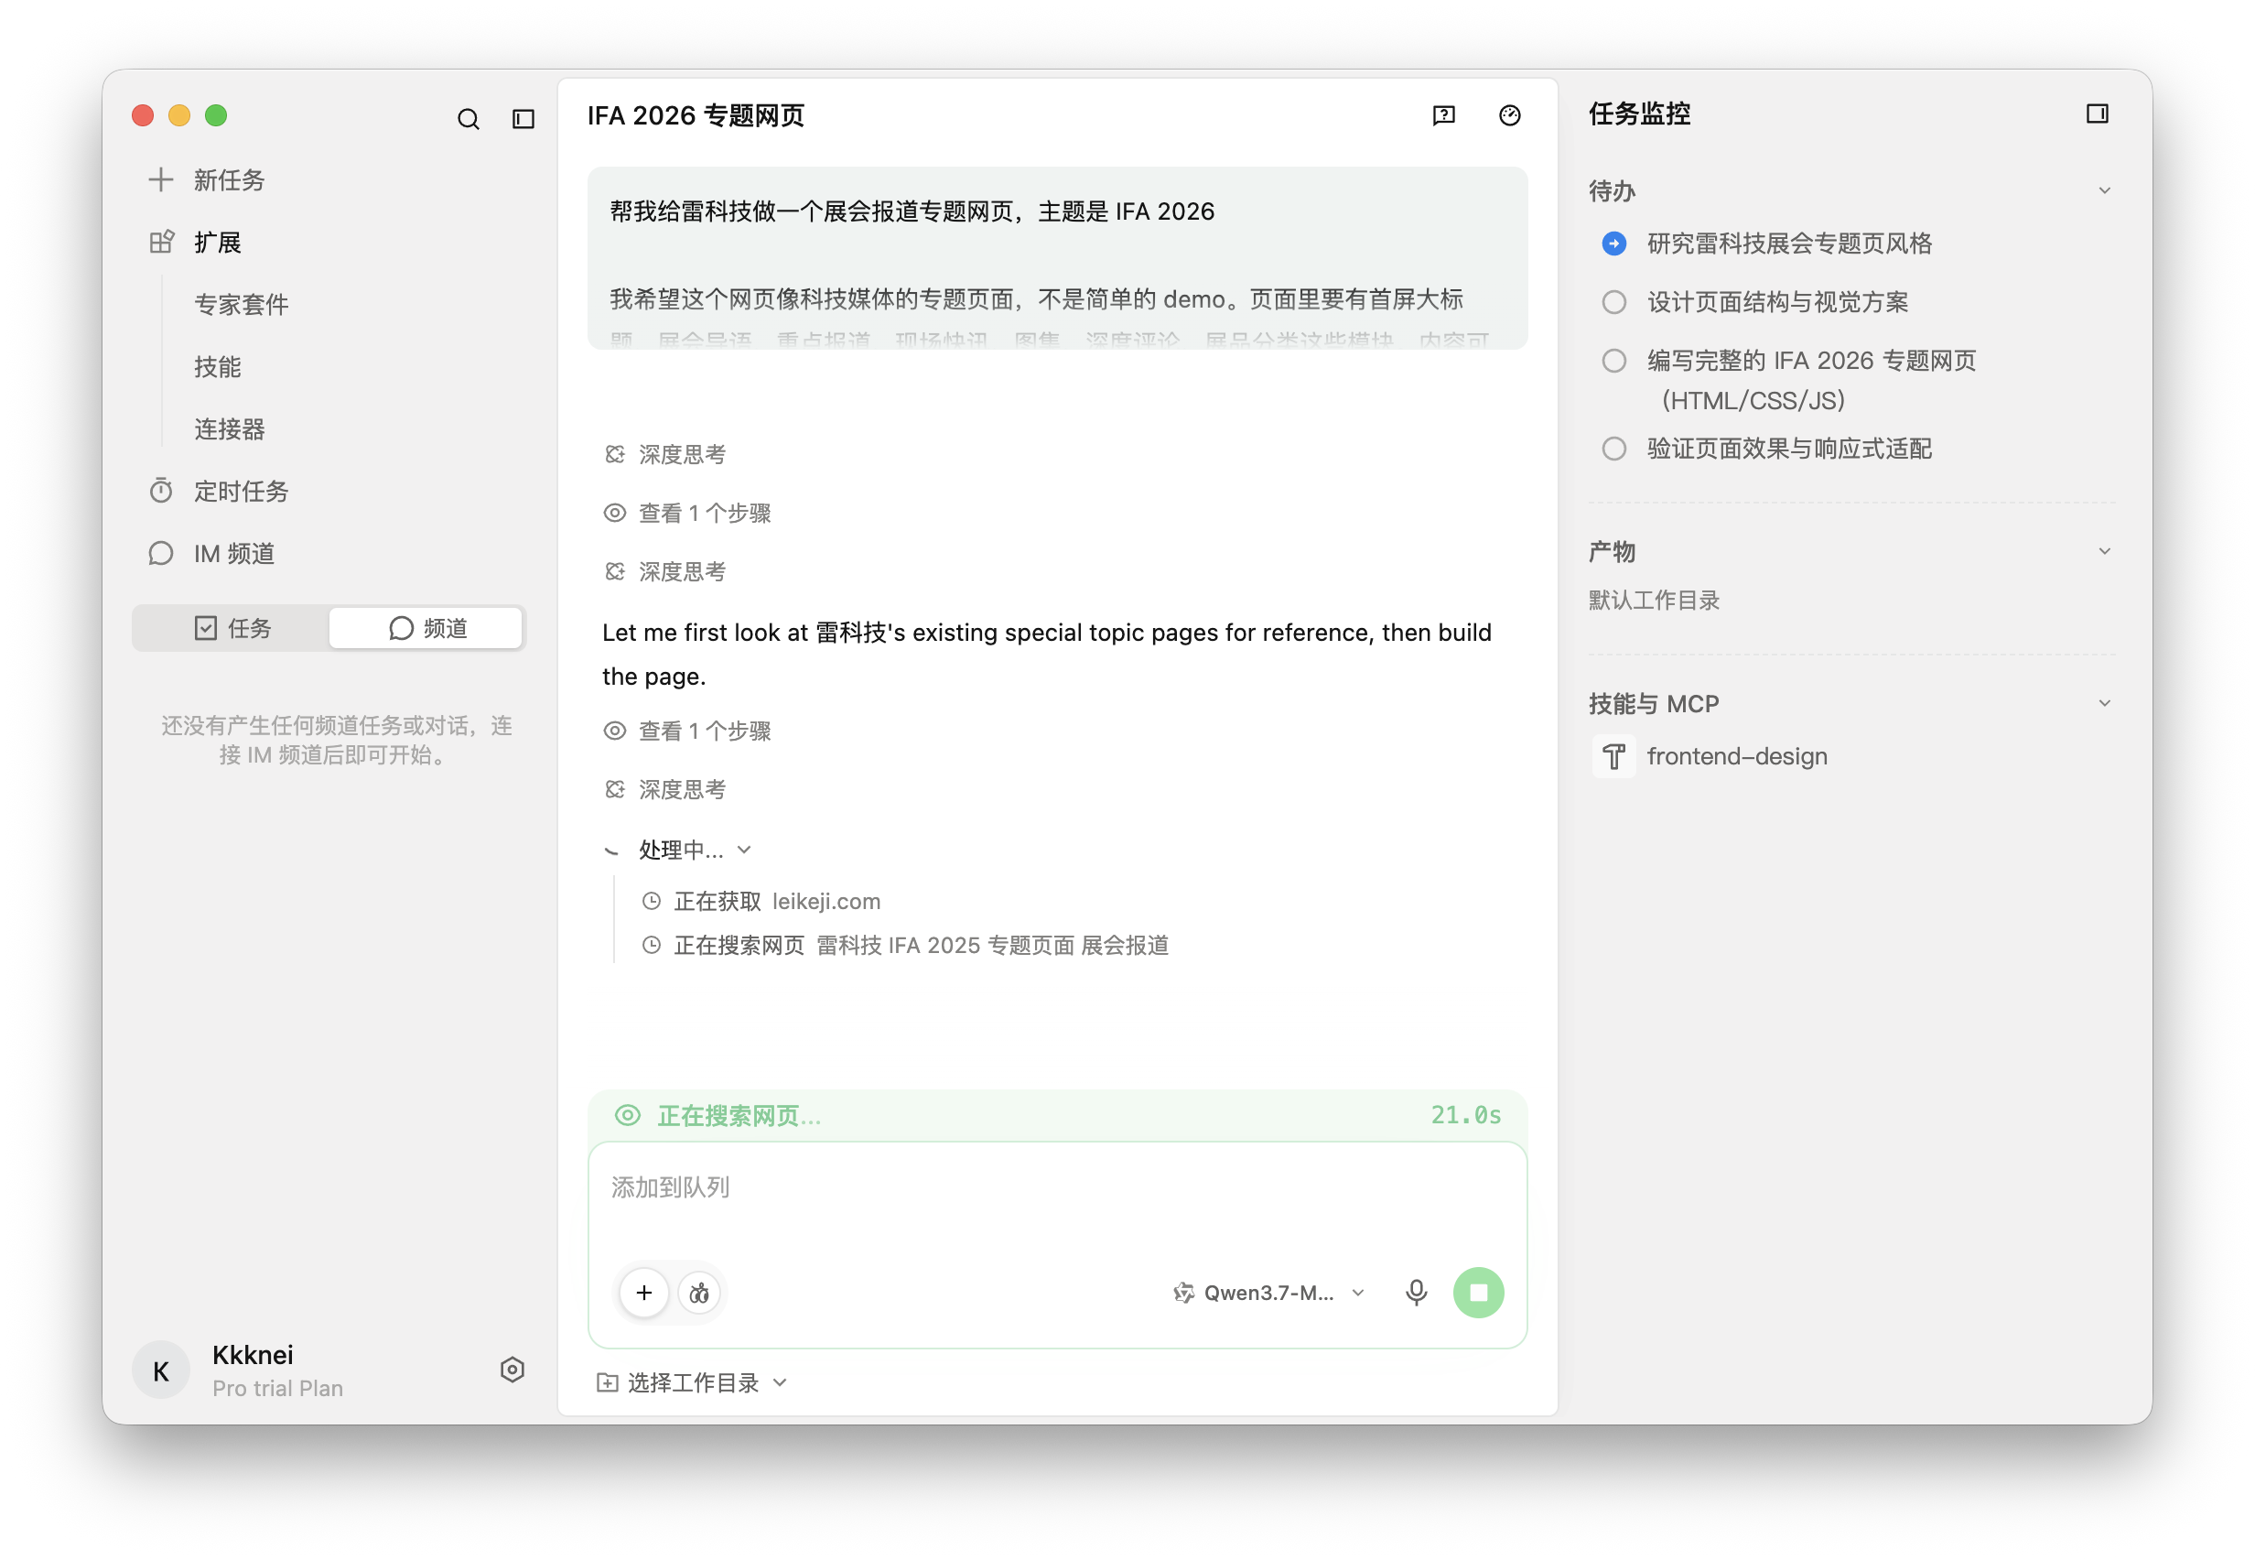Open the task monitor gauge icon
Image resolution: width=2255 pixels, height=1560 pixels.
coord(1509,115)
